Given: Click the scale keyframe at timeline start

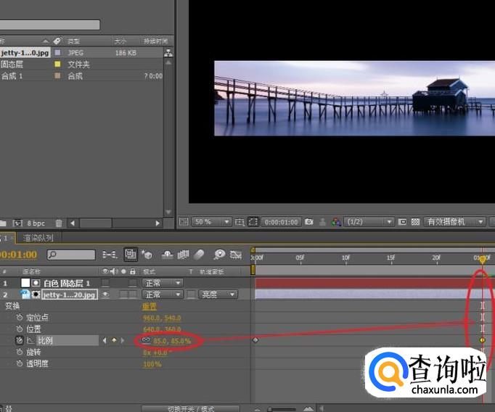Looking at the screenshot, I should coord(255,339).
